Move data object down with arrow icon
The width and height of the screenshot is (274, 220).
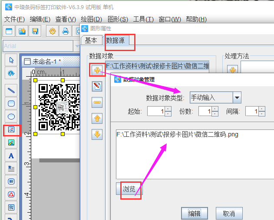97,134
